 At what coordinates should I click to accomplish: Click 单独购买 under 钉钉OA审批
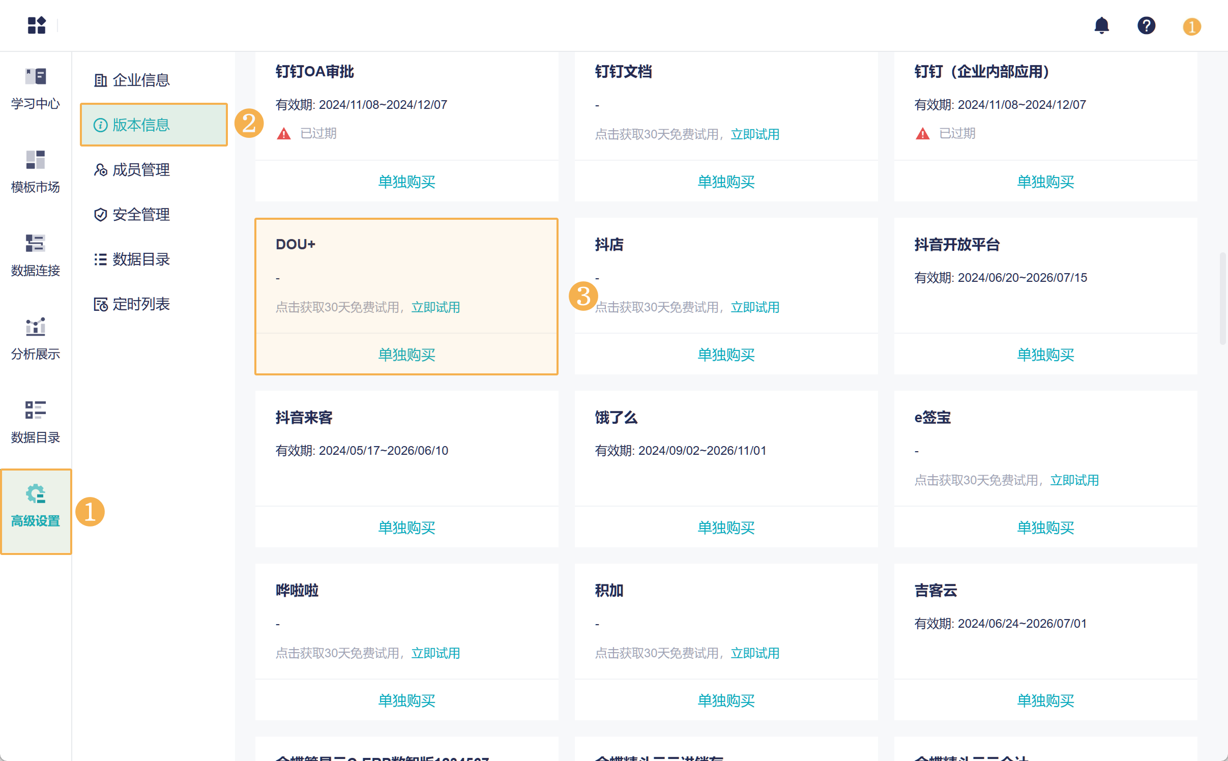coord(406,182)
